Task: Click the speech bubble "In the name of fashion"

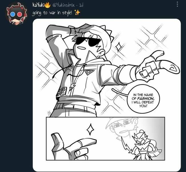Action: point(143,99)
